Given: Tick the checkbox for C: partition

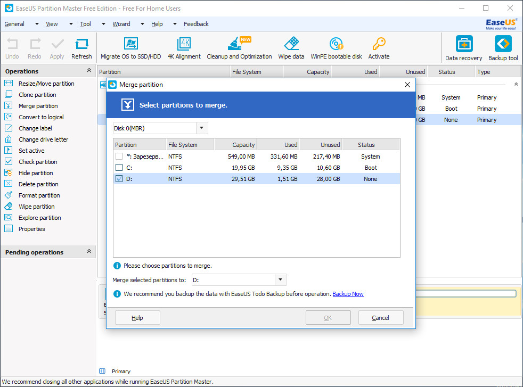Looking at the screenshot, I should [119, 167].
